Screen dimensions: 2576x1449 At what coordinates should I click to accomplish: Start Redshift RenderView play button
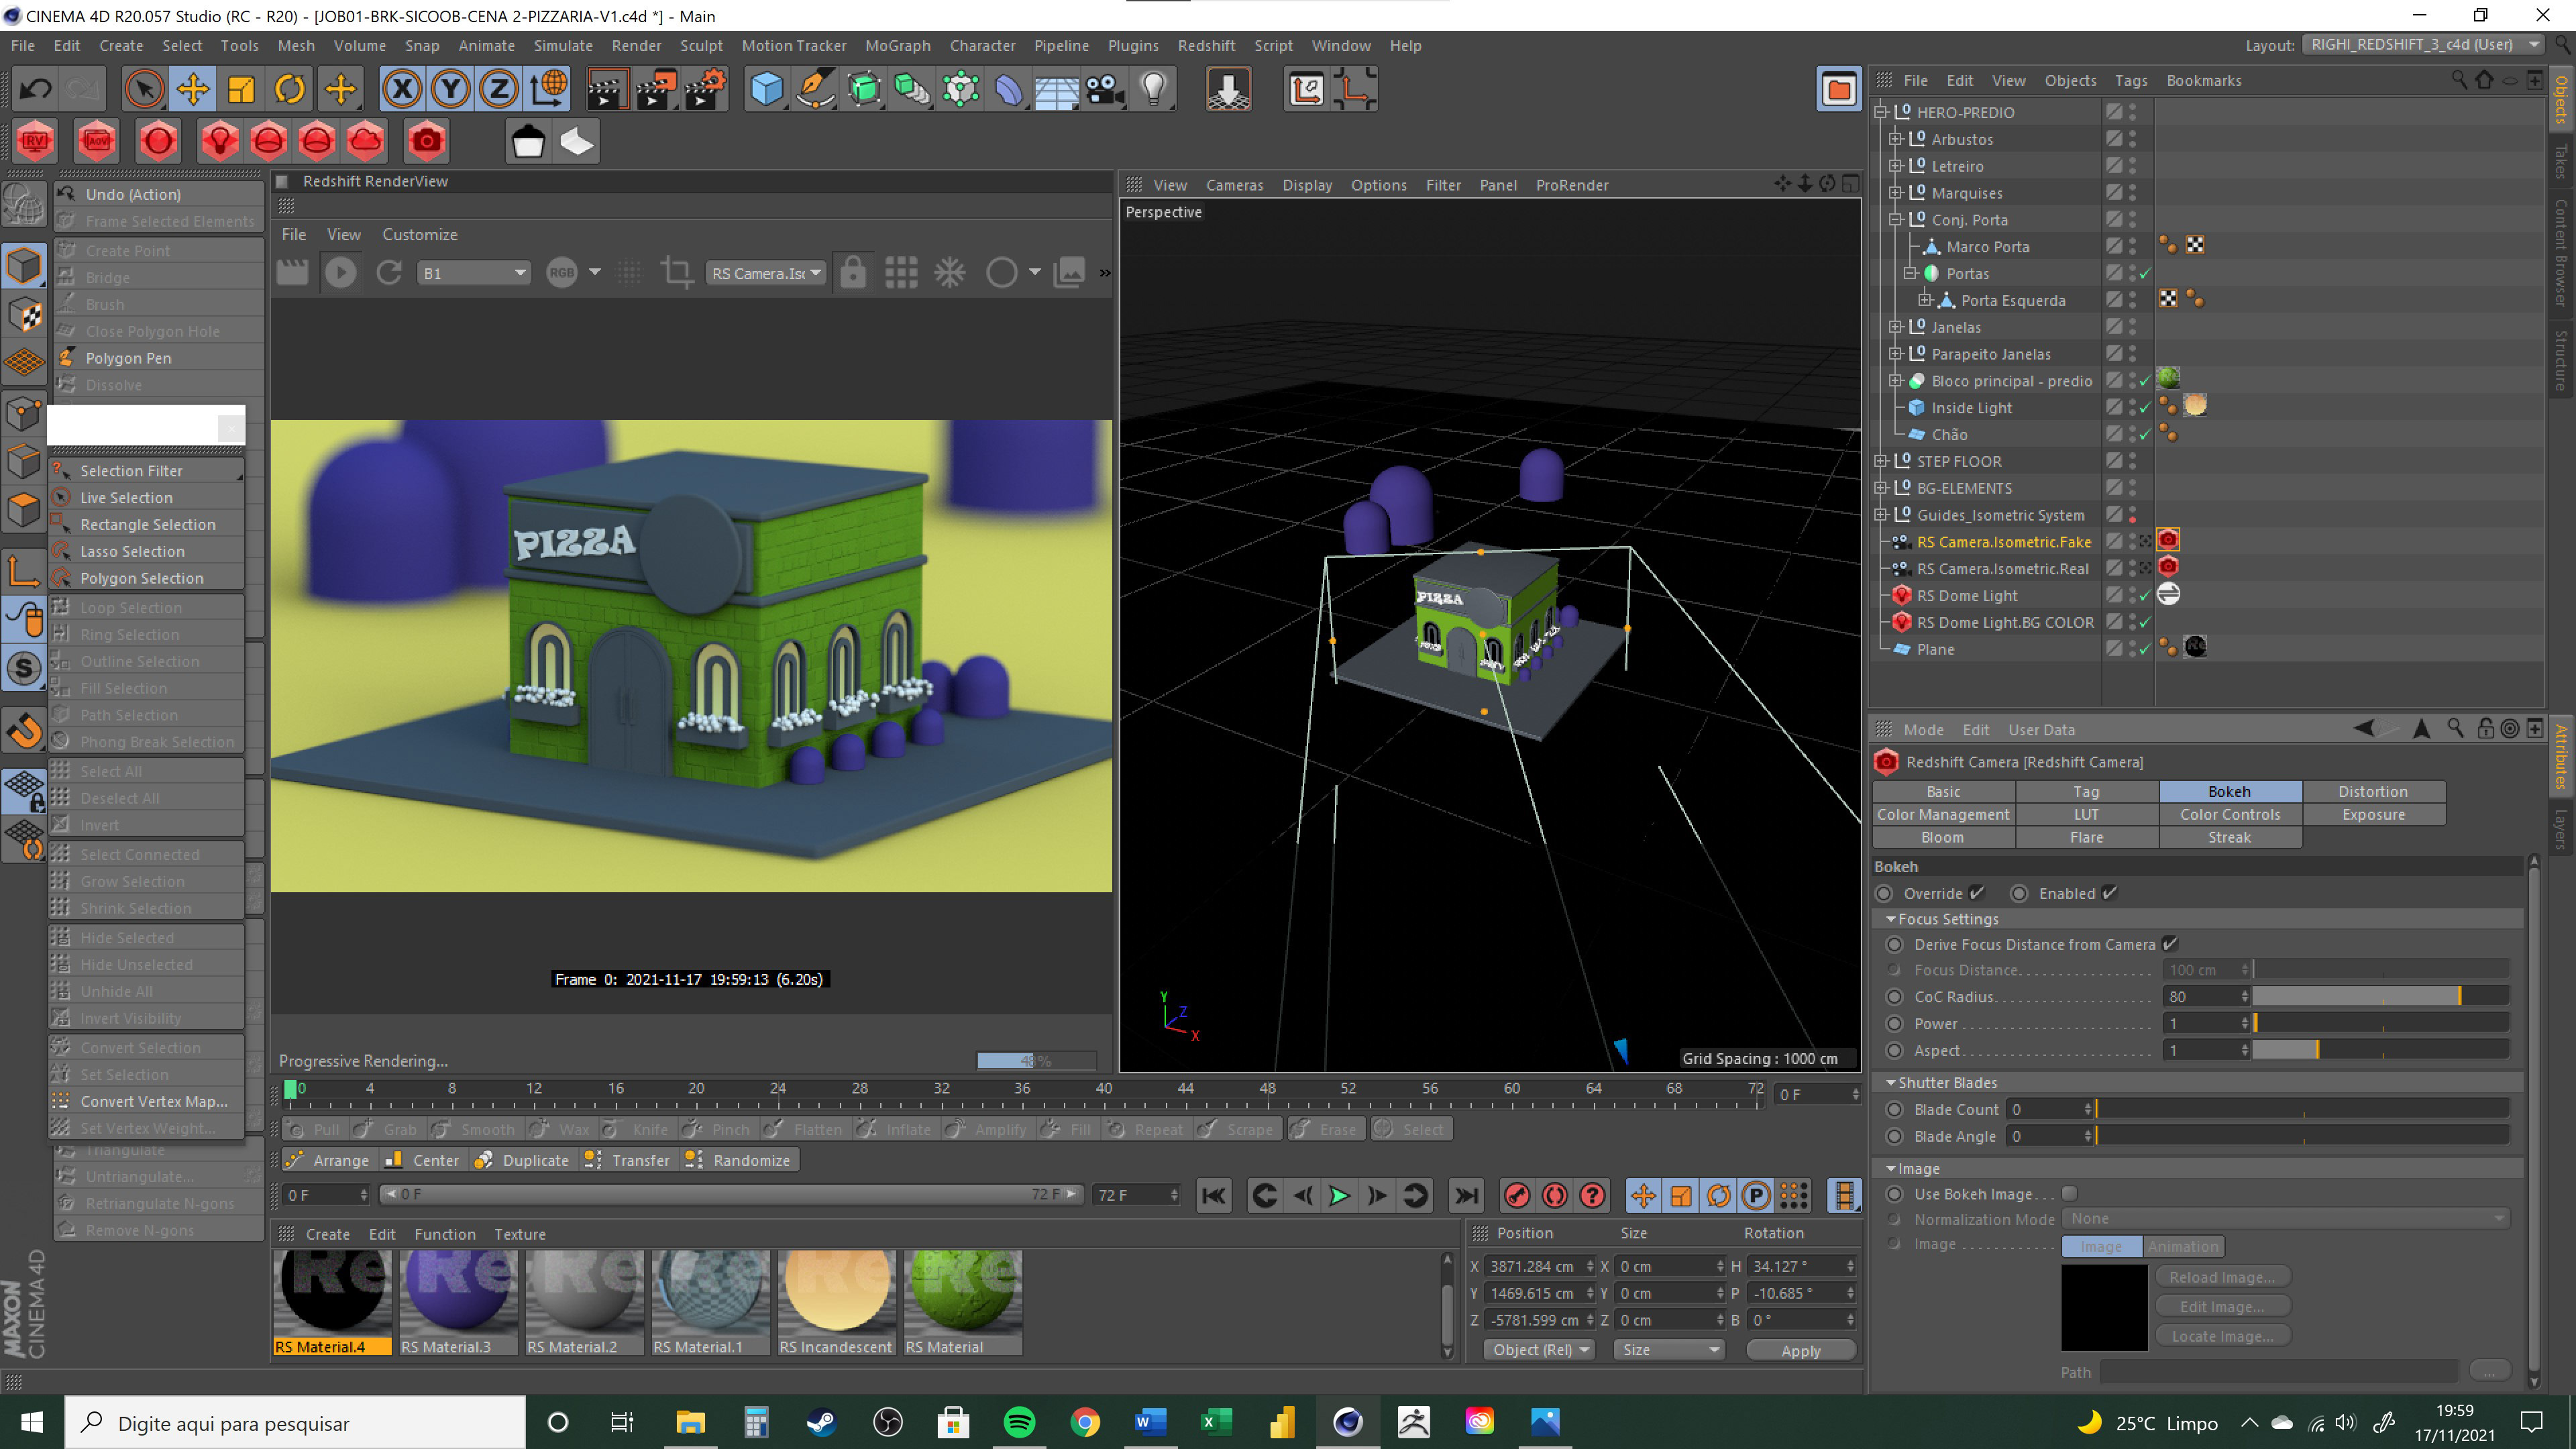point(340,272)
